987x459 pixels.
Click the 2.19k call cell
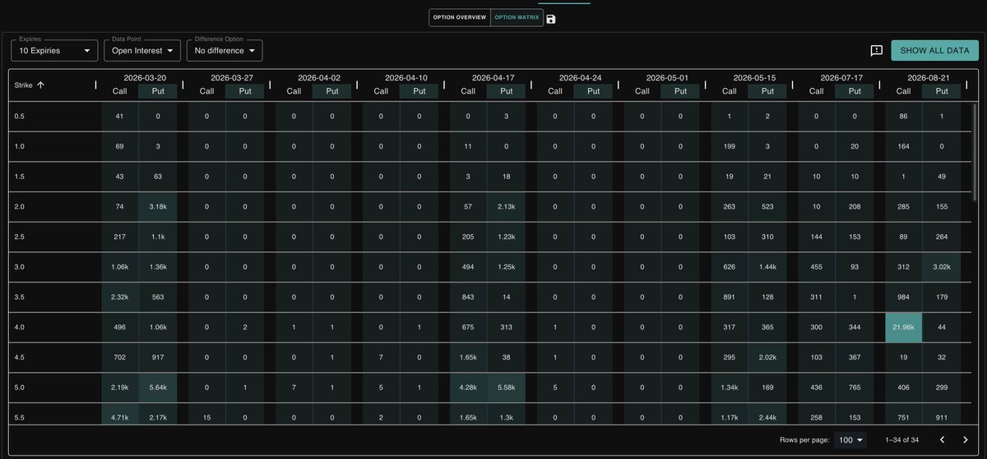pyautogui.click(x=119, y=387)
